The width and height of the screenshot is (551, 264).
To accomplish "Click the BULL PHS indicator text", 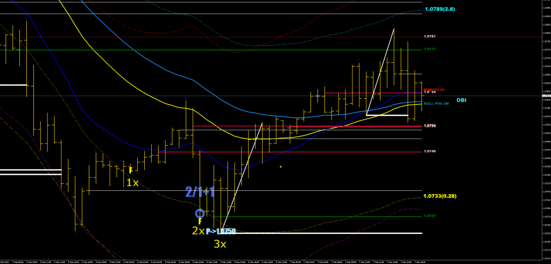I will (x=436, y=103).
